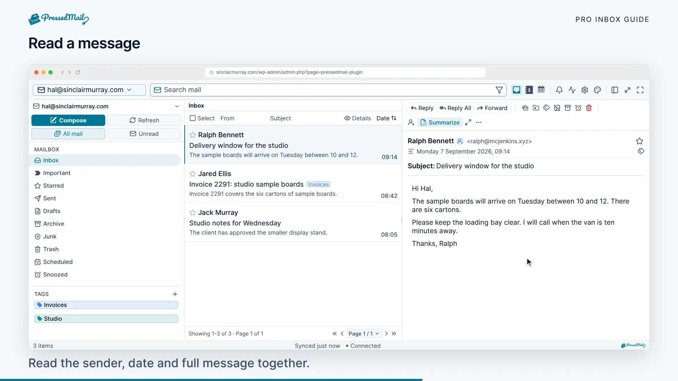This screenshot has width=678, height=381.
Task: Enter fullscreen with the corner-brackets icon
Action: click(x=640, y=90)
